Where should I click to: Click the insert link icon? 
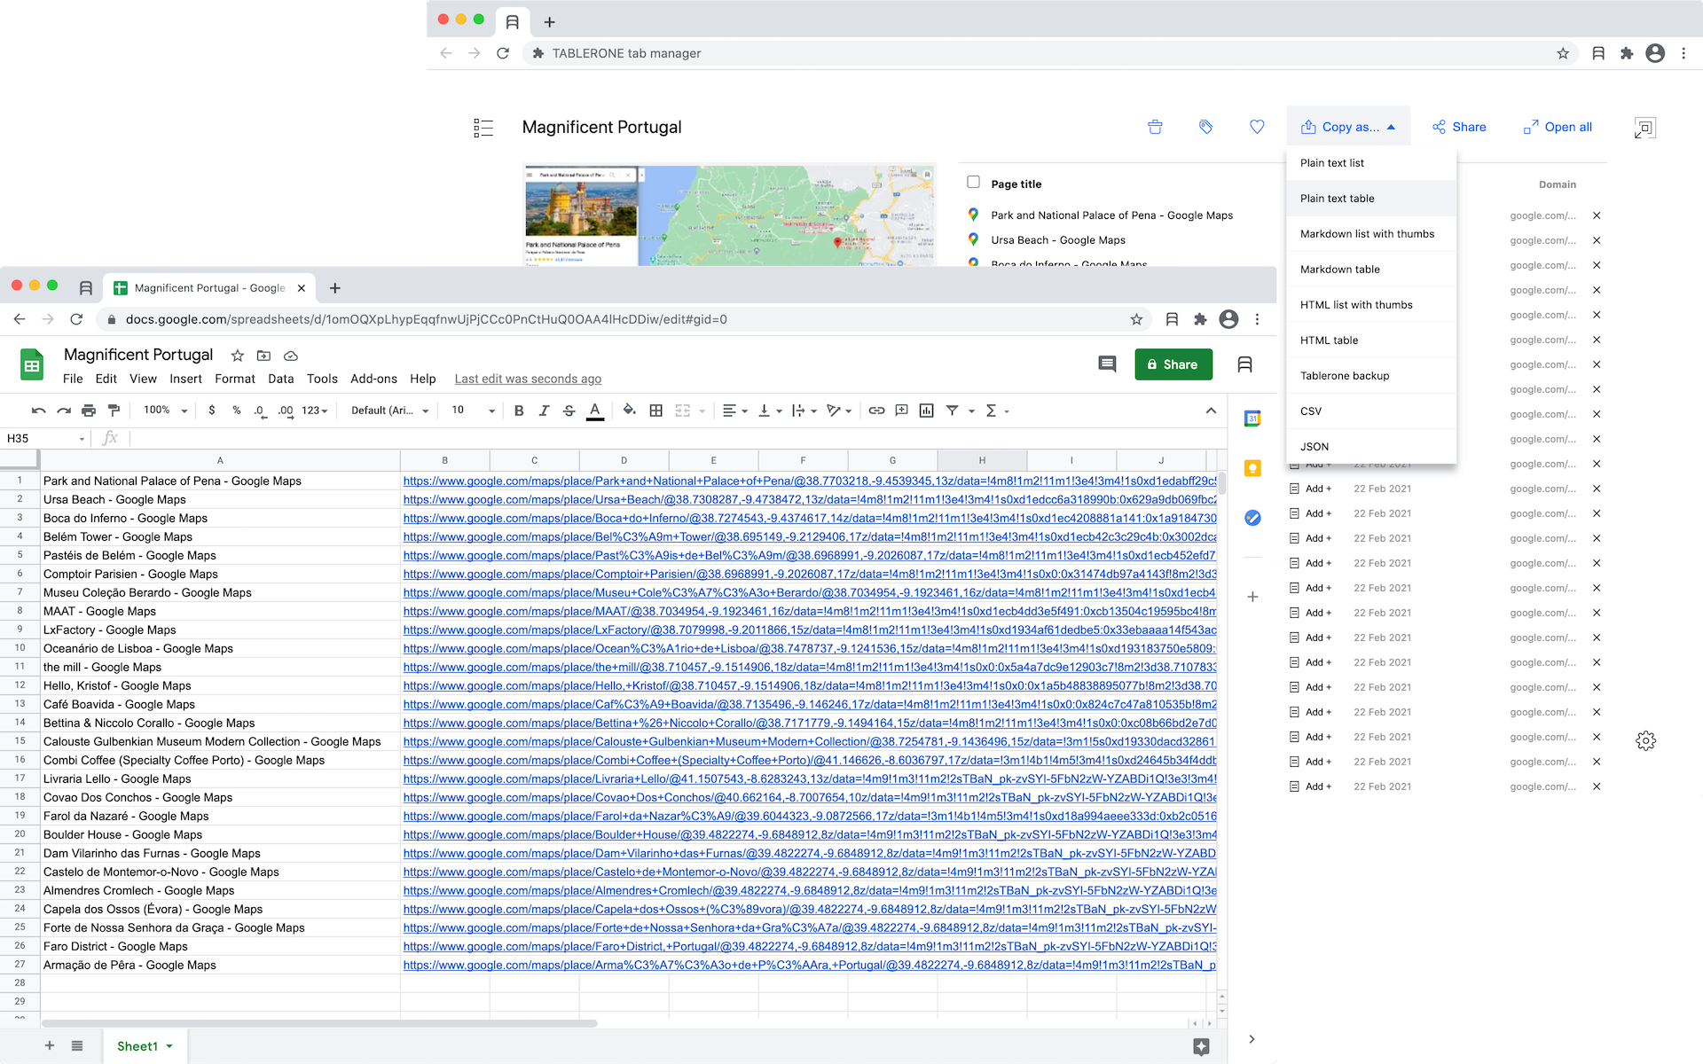(876, 411)
